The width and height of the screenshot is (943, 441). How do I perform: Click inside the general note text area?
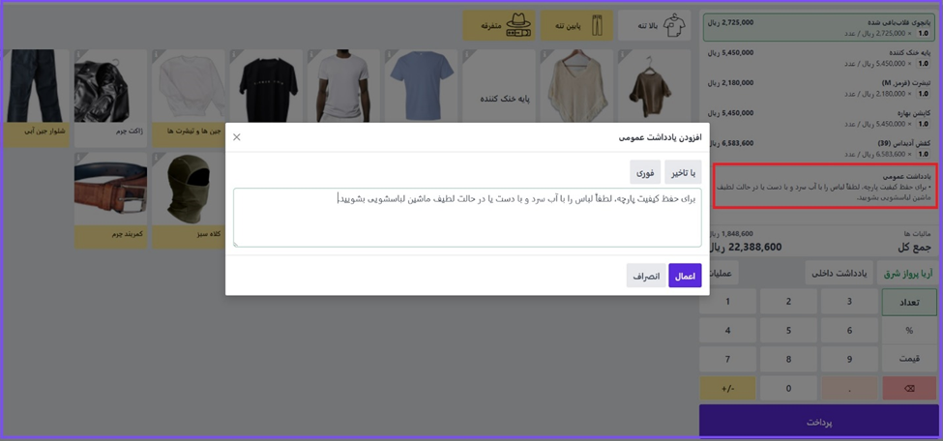point(467,217)
